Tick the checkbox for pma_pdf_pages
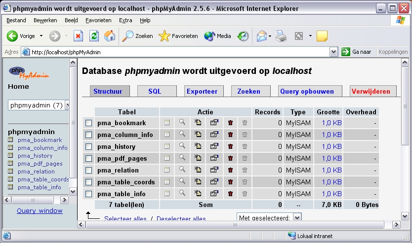Screen dimensions: 412x243 88,158
